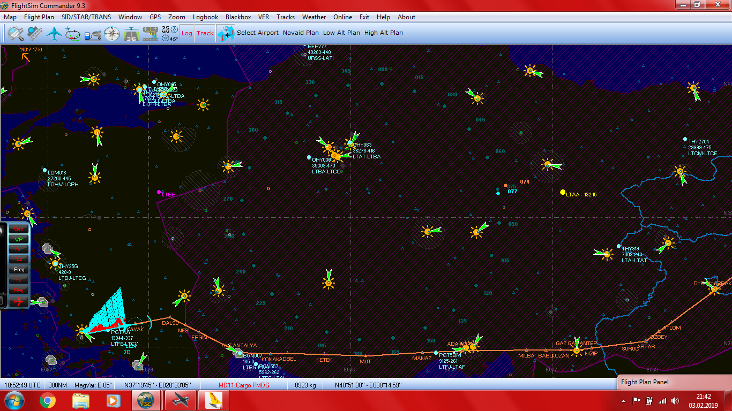732x411 pixels.
Task: Toggle the WP side panel button
Action: (x=19, y=239)
